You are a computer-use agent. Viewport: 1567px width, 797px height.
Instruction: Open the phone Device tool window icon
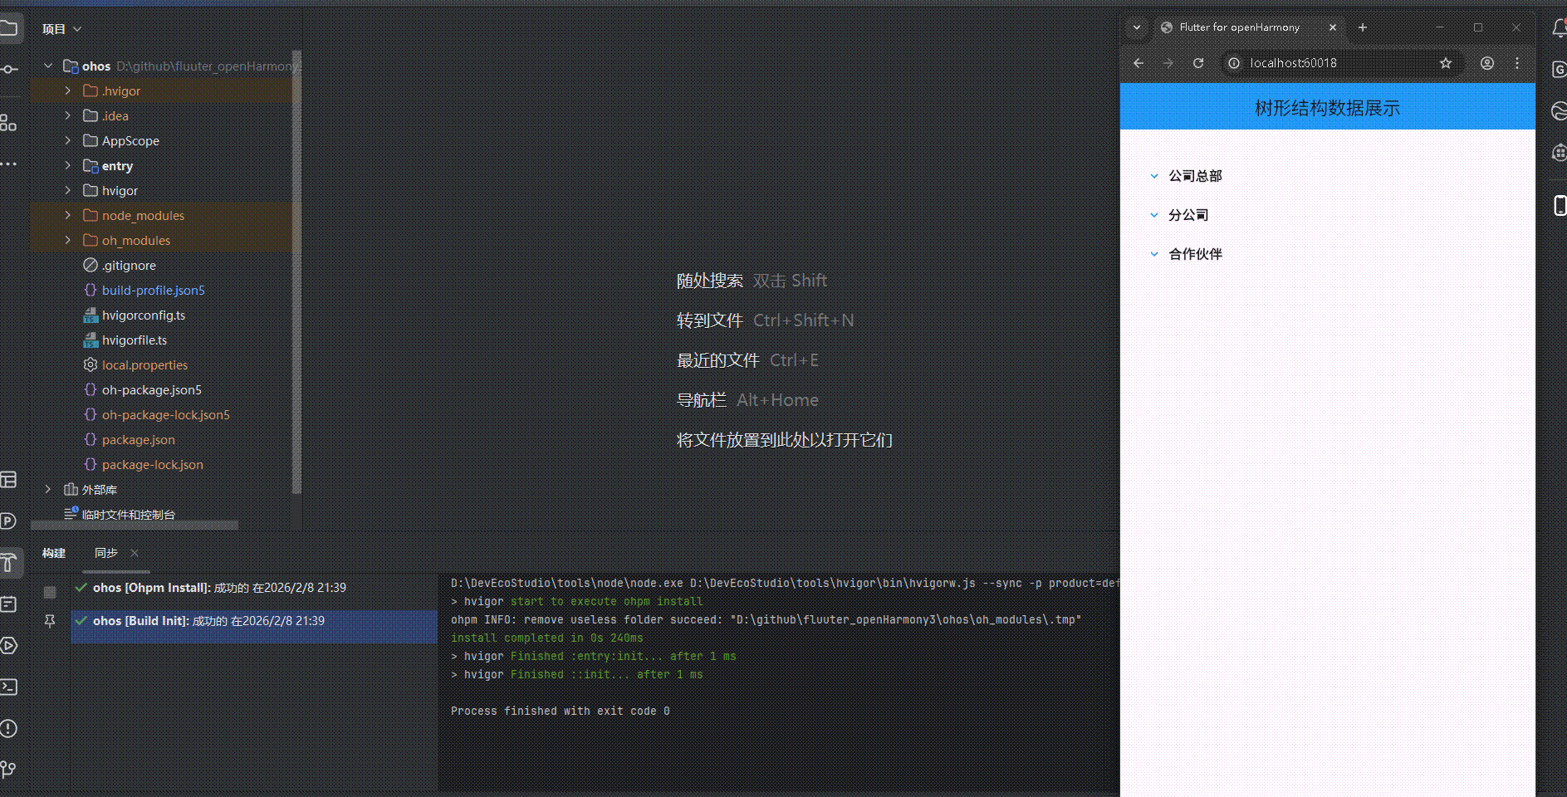pyautogui.click(x=1560, y=205)
